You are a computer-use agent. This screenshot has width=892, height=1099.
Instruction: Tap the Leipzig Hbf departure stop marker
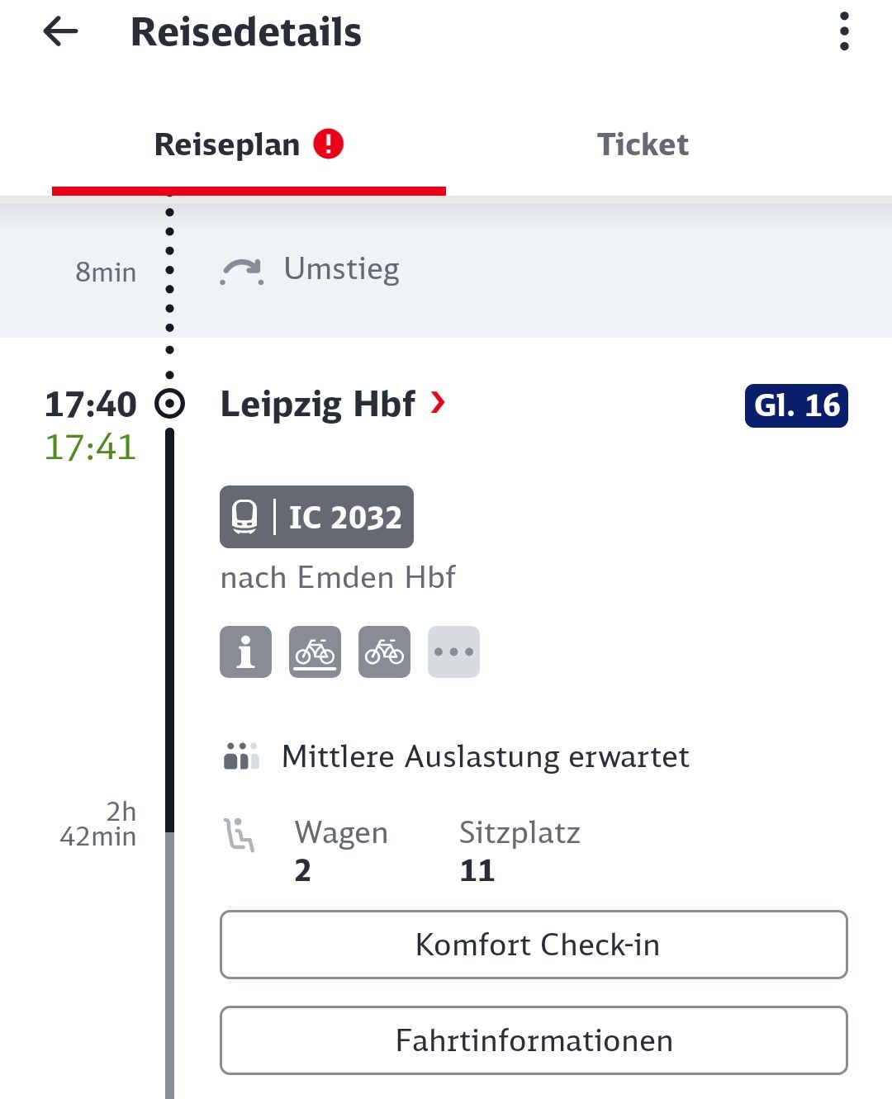coord(170,404)
